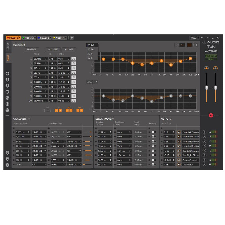This screenshot has width=225, height=225.
Task: Open the Crossovers hamburger menu icon
Action: pos(29,119)
